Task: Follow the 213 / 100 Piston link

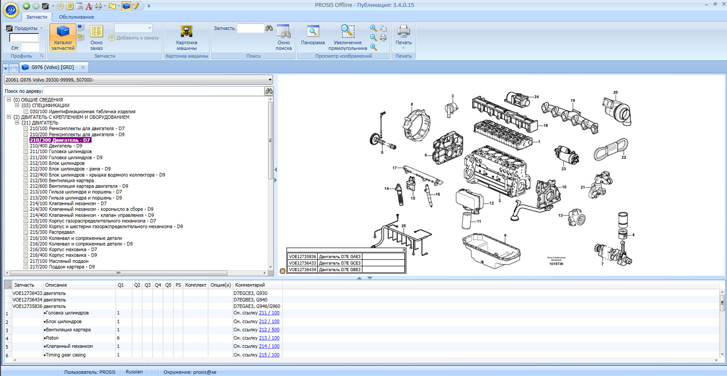Action: [x=269, y=338]
